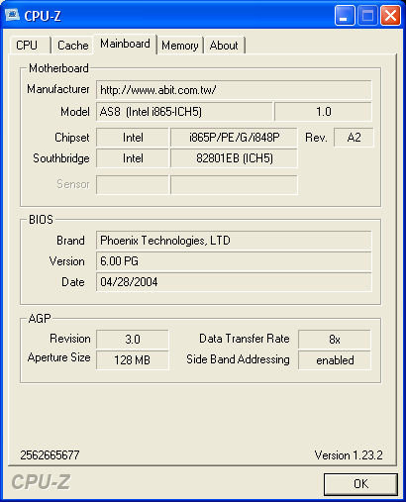The height and width of the screenshot is (502, 406).
Task: Select the Mainboard tab
Action: (125, 44)
